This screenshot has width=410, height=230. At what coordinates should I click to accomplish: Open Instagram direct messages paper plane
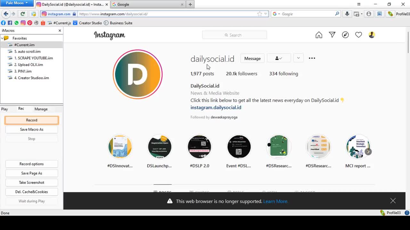pyautogui.click(x=332, y=35)
